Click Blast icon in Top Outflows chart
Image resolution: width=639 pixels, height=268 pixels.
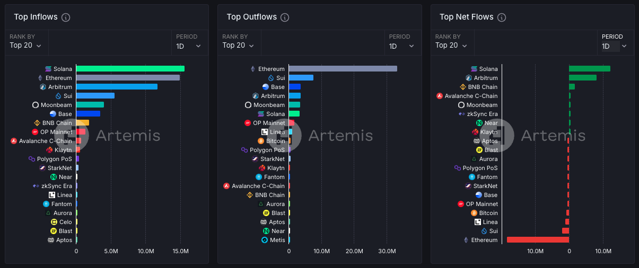pyautogui.click(x=266, y=213)
